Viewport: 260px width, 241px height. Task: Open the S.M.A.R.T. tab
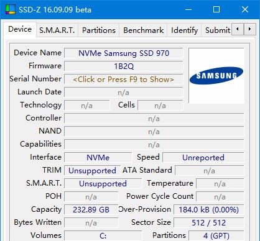[57, 30]
